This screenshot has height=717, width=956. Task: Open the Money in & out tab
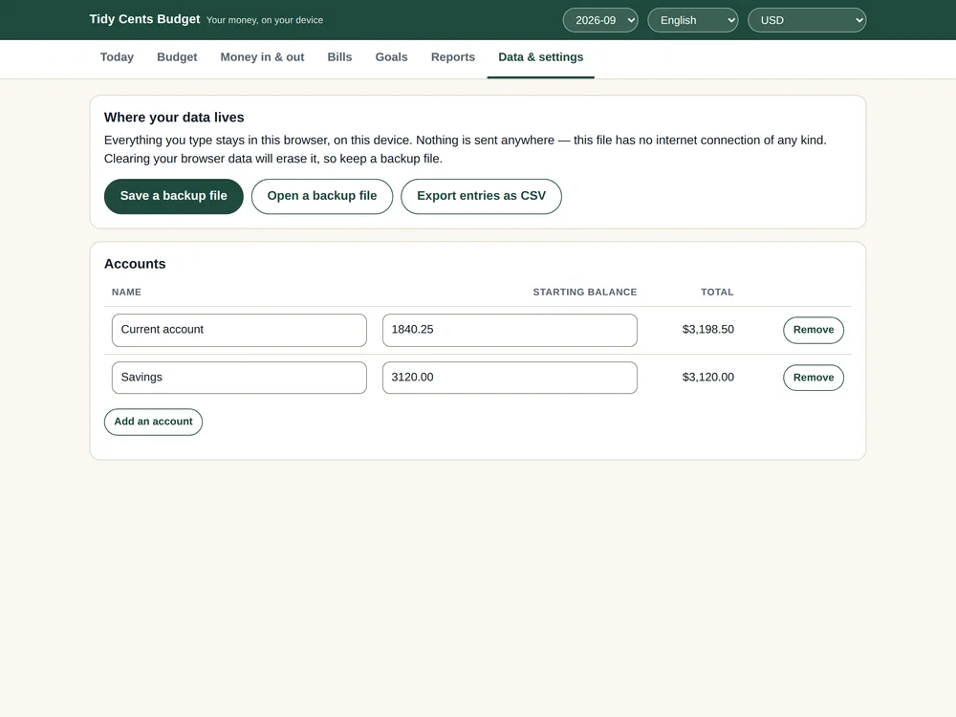pos(262,57)
